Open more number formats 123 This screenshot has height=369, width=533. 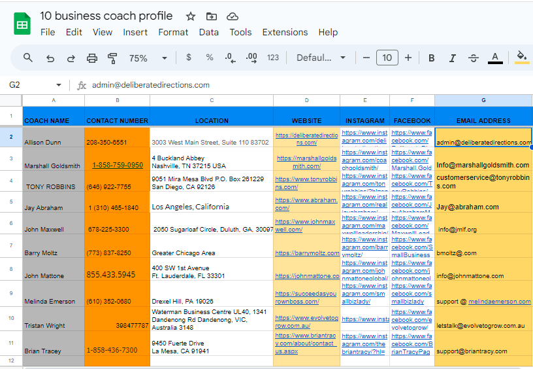tap(273, 58)
